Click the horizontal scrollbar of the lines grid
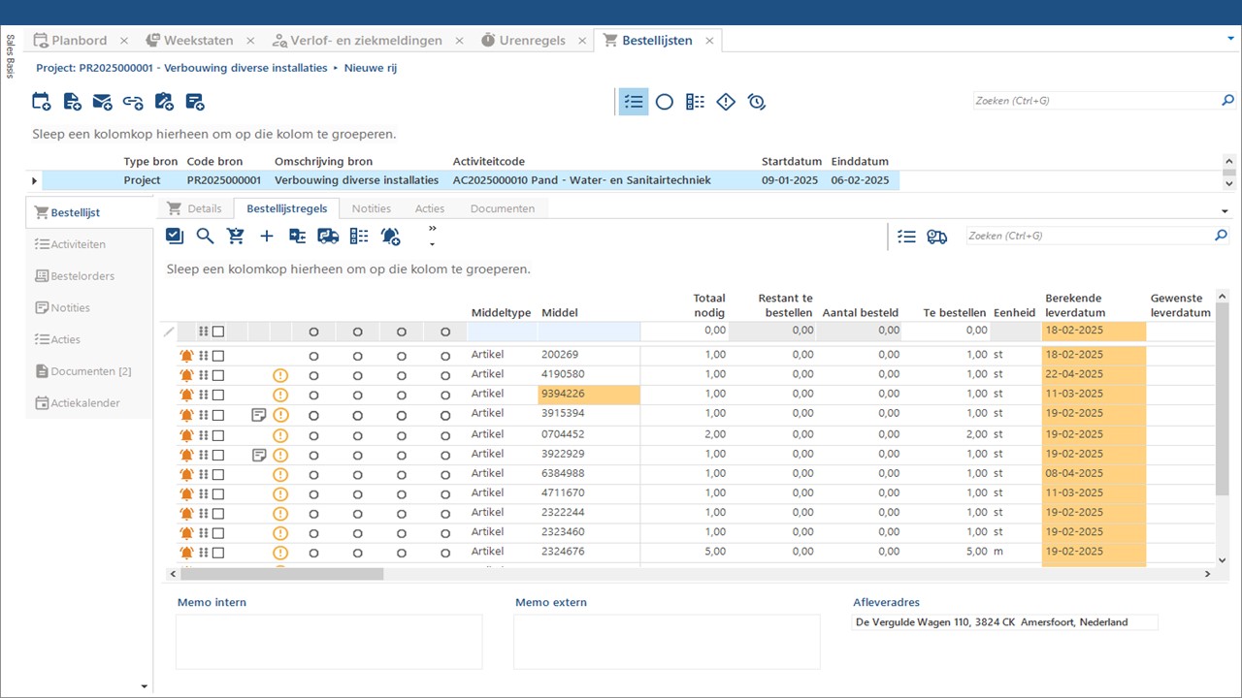Viewport: 1242px width, 698px height. tap(281, 574)
